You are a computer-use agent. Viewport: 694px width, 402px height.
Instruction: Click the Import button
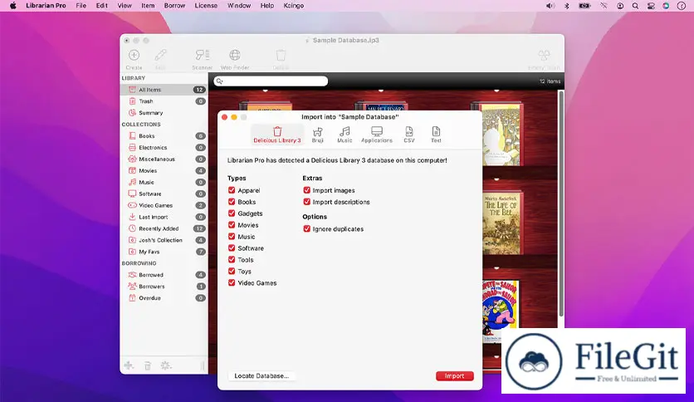pos(455,376)
